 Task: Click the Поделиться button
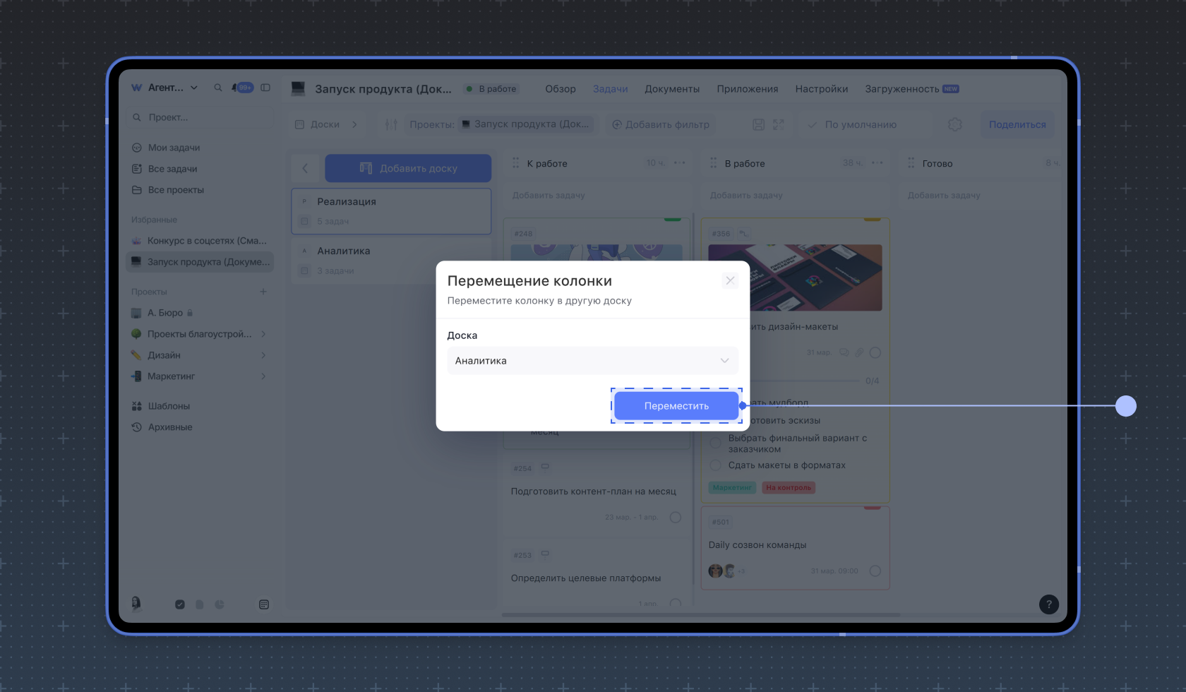coord(1017,124)
